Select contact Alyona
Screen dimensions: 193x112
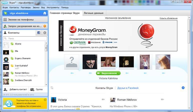click(24, 45)
